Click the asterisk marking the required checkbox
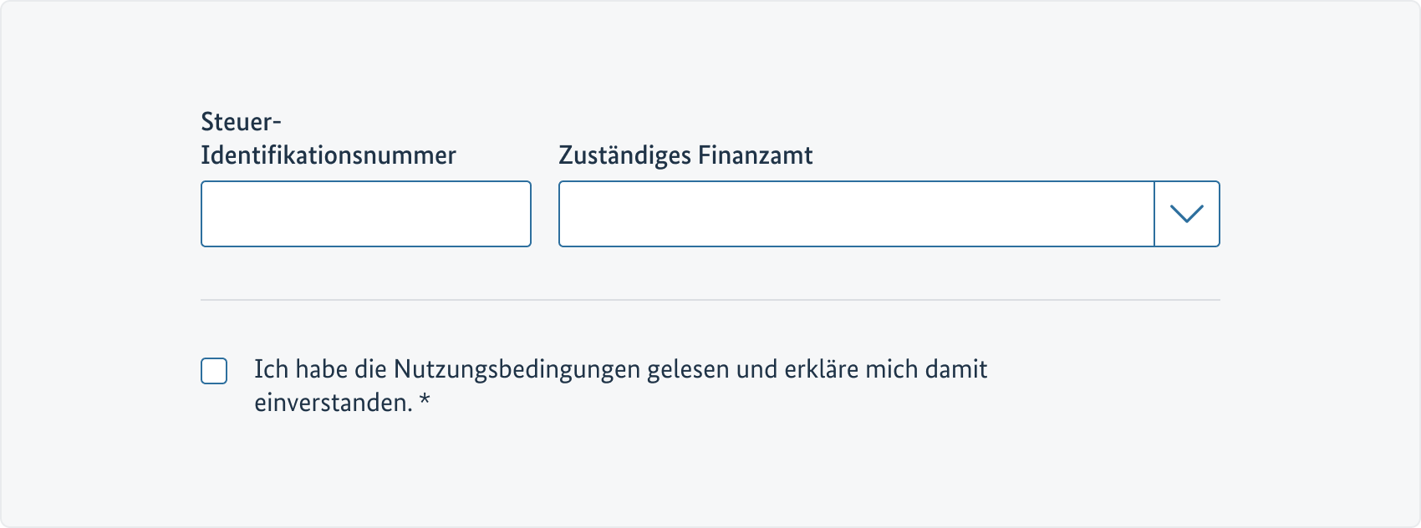 pyautogui.click(x=427, y=400)
